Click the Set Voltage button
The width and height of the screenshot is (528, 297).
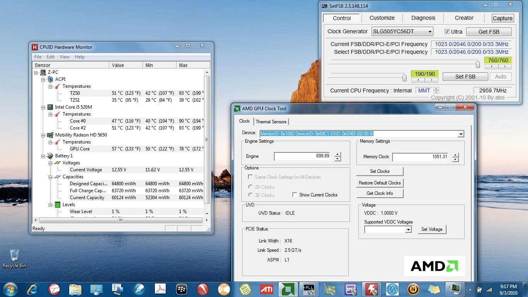[x=432, y=229]
